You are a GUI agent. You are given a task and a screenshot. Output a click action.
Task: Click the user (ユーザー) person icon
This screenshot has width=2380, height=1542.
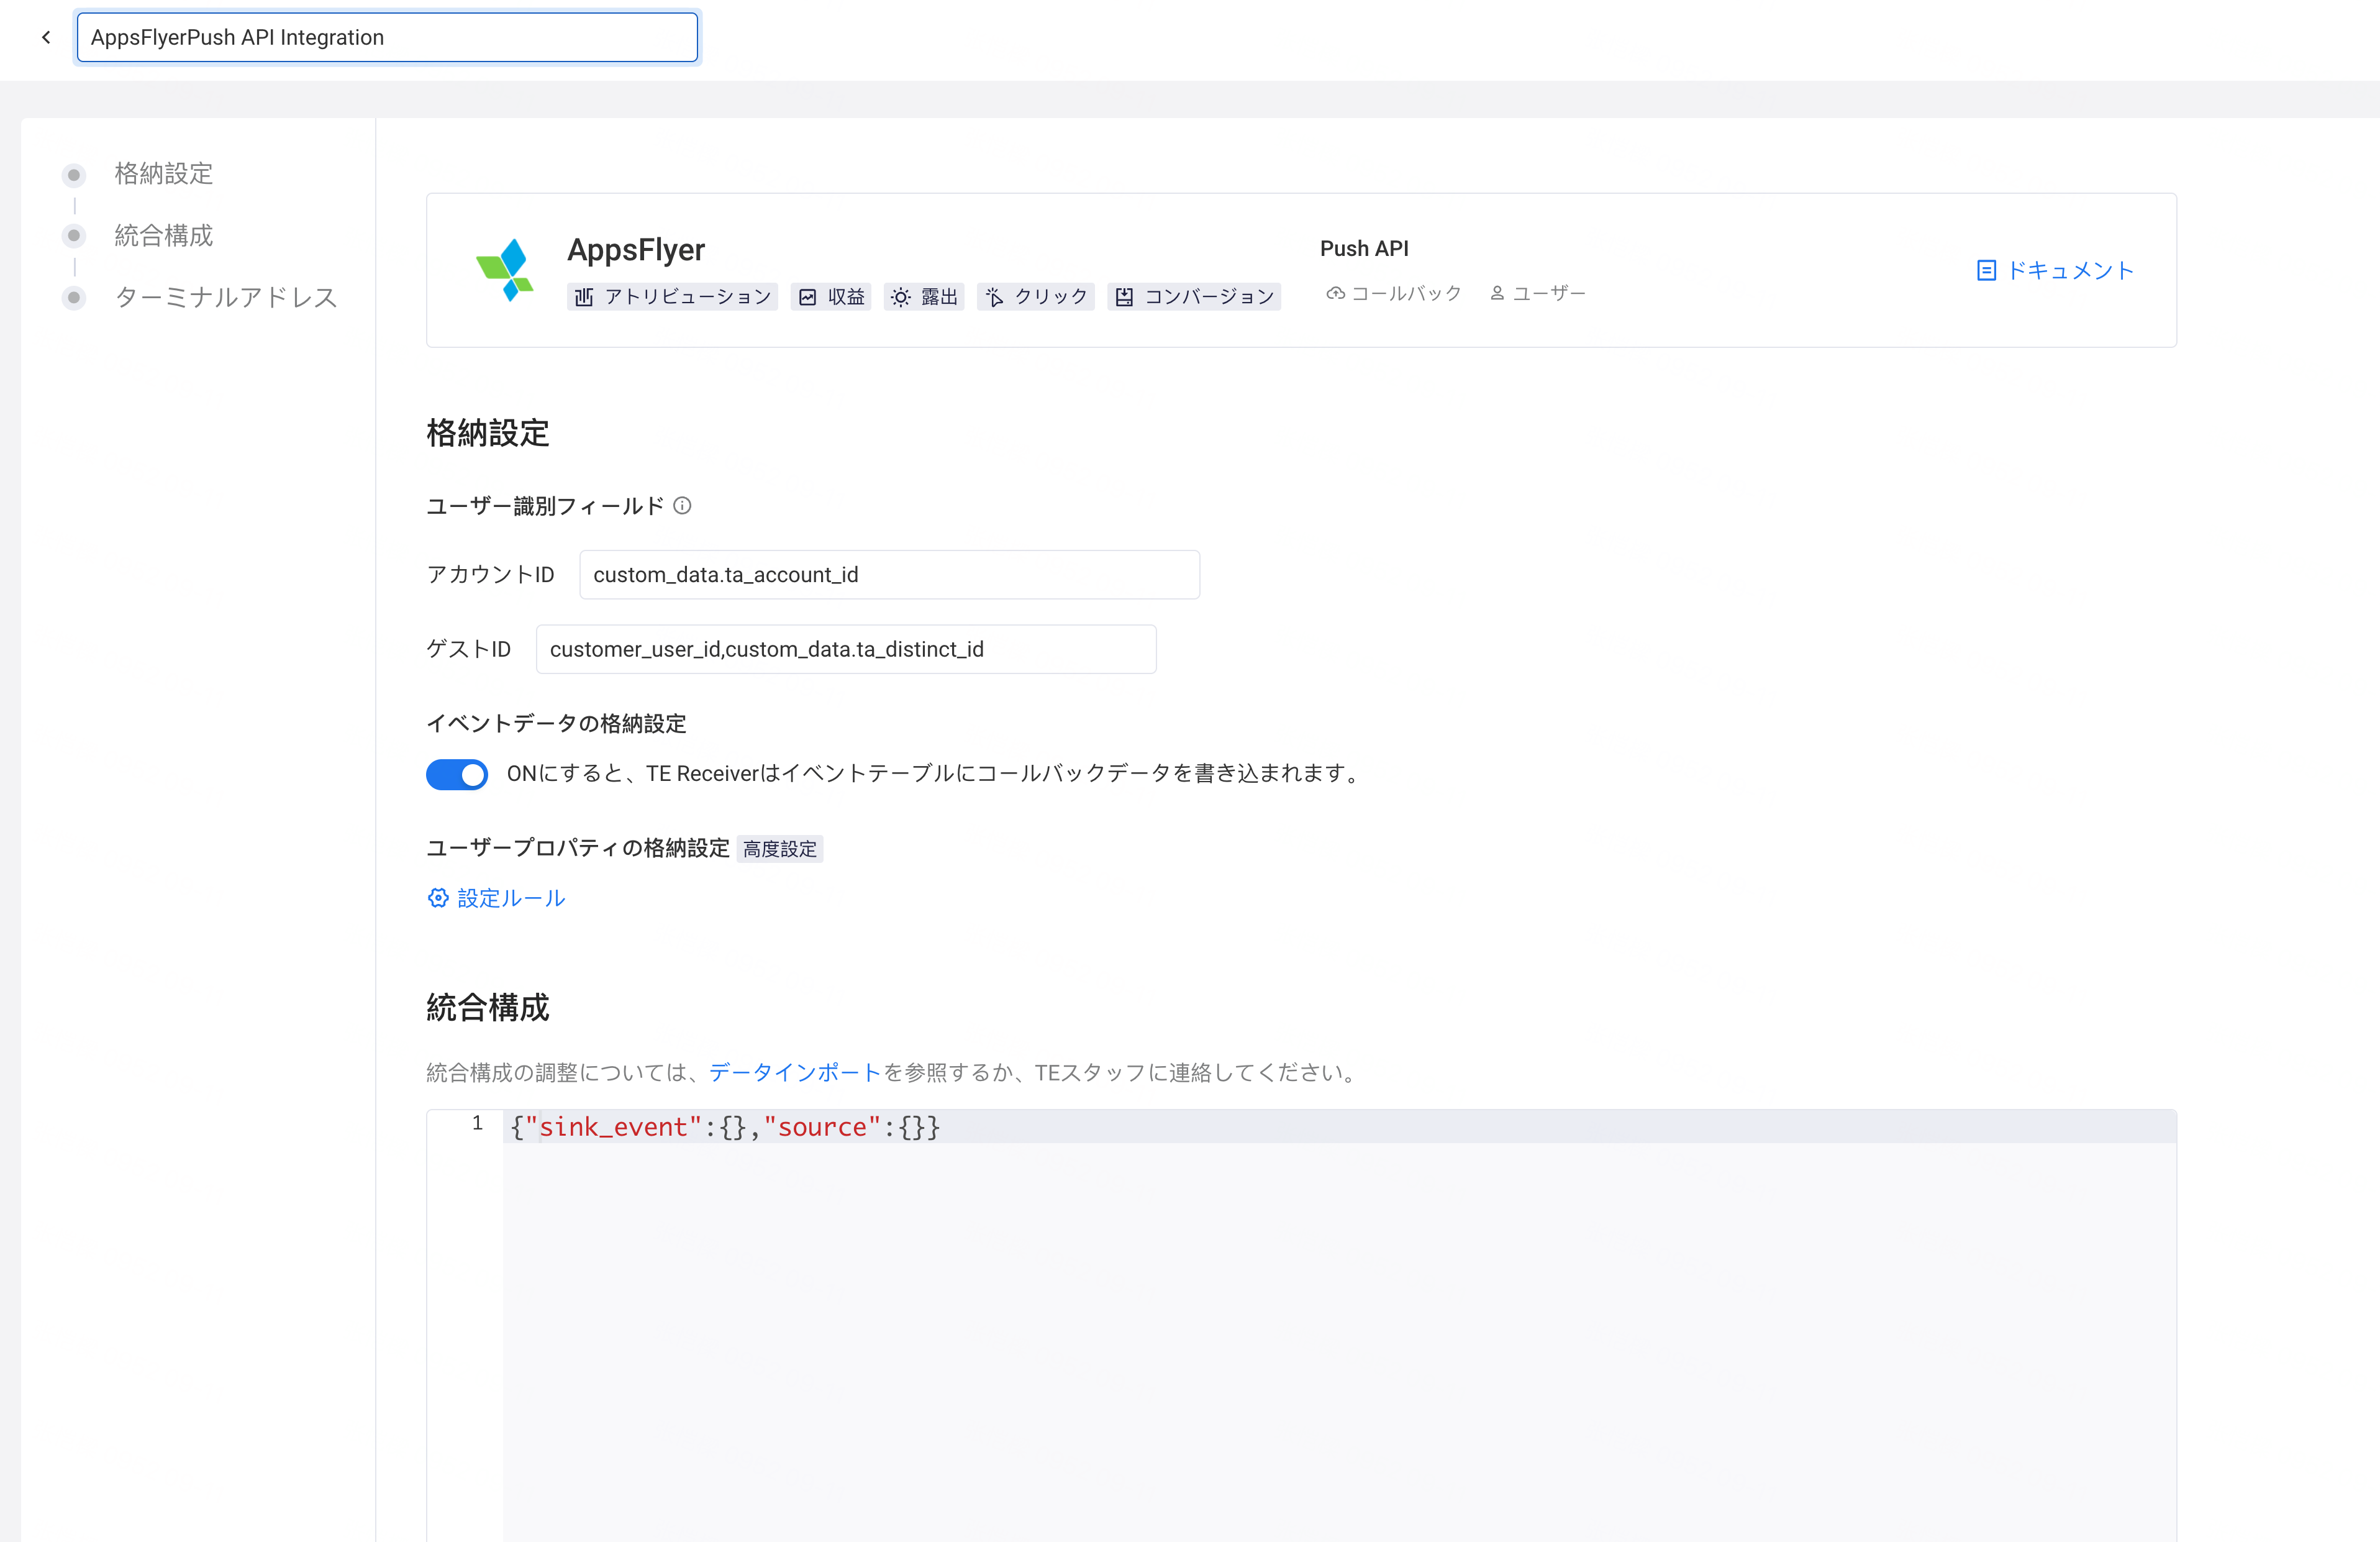1497,293
